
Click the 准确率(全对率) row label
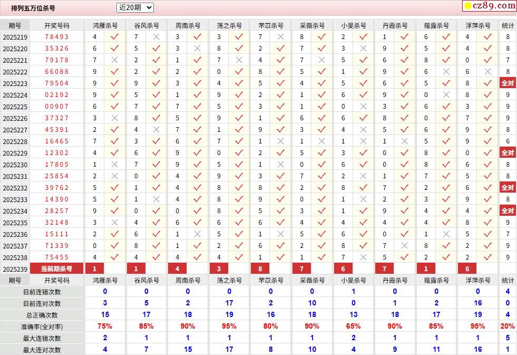coord(42,327)
